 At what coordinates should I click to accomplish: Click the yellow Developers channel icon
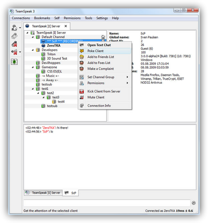[38, 50]
